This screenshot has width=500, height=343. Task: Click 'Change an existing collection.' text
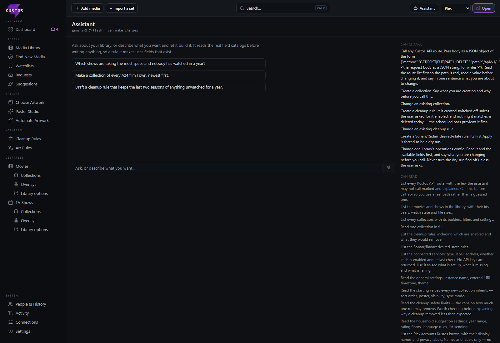coord(425,104)
